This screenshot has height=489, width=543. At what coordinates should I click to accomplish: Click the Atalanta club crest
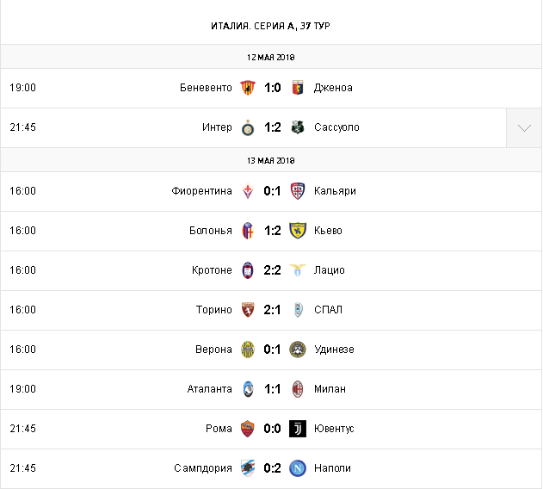(248, 389)
